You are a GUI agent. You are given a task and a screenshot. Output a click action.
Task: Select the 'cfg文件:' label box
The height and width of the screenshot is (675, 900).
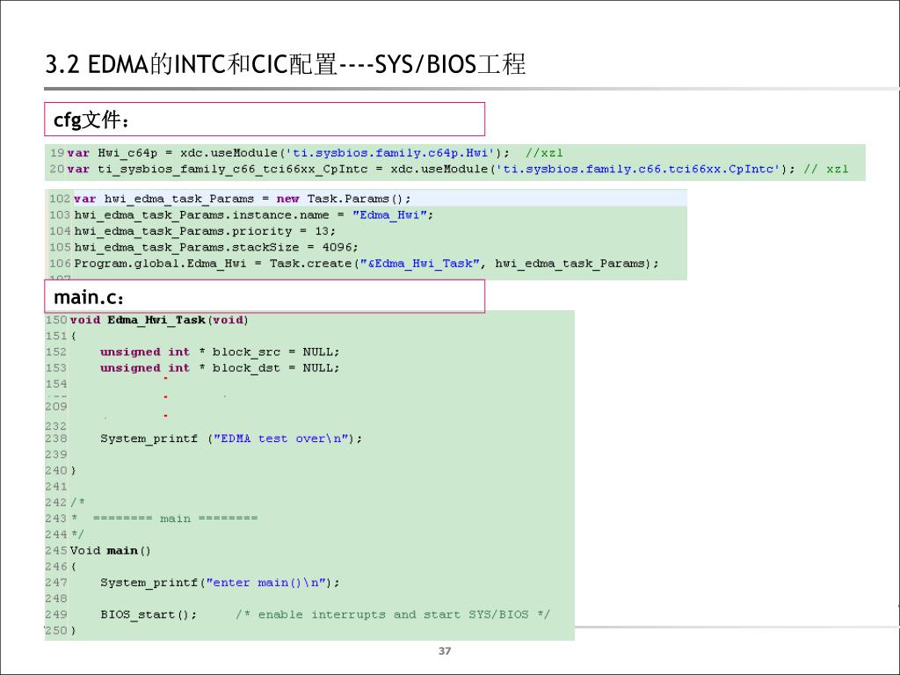(x=265, y=120)
